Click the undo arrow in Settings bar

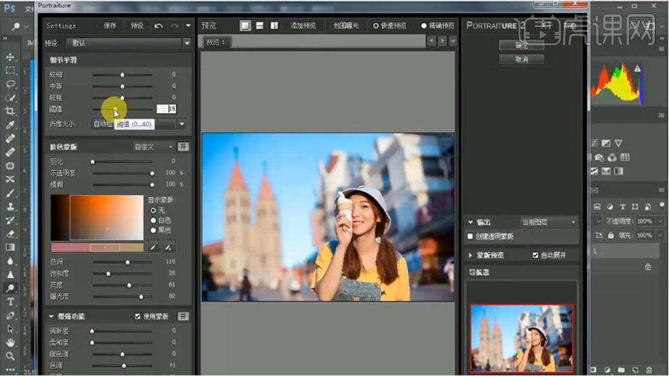[x=158, y=26]
